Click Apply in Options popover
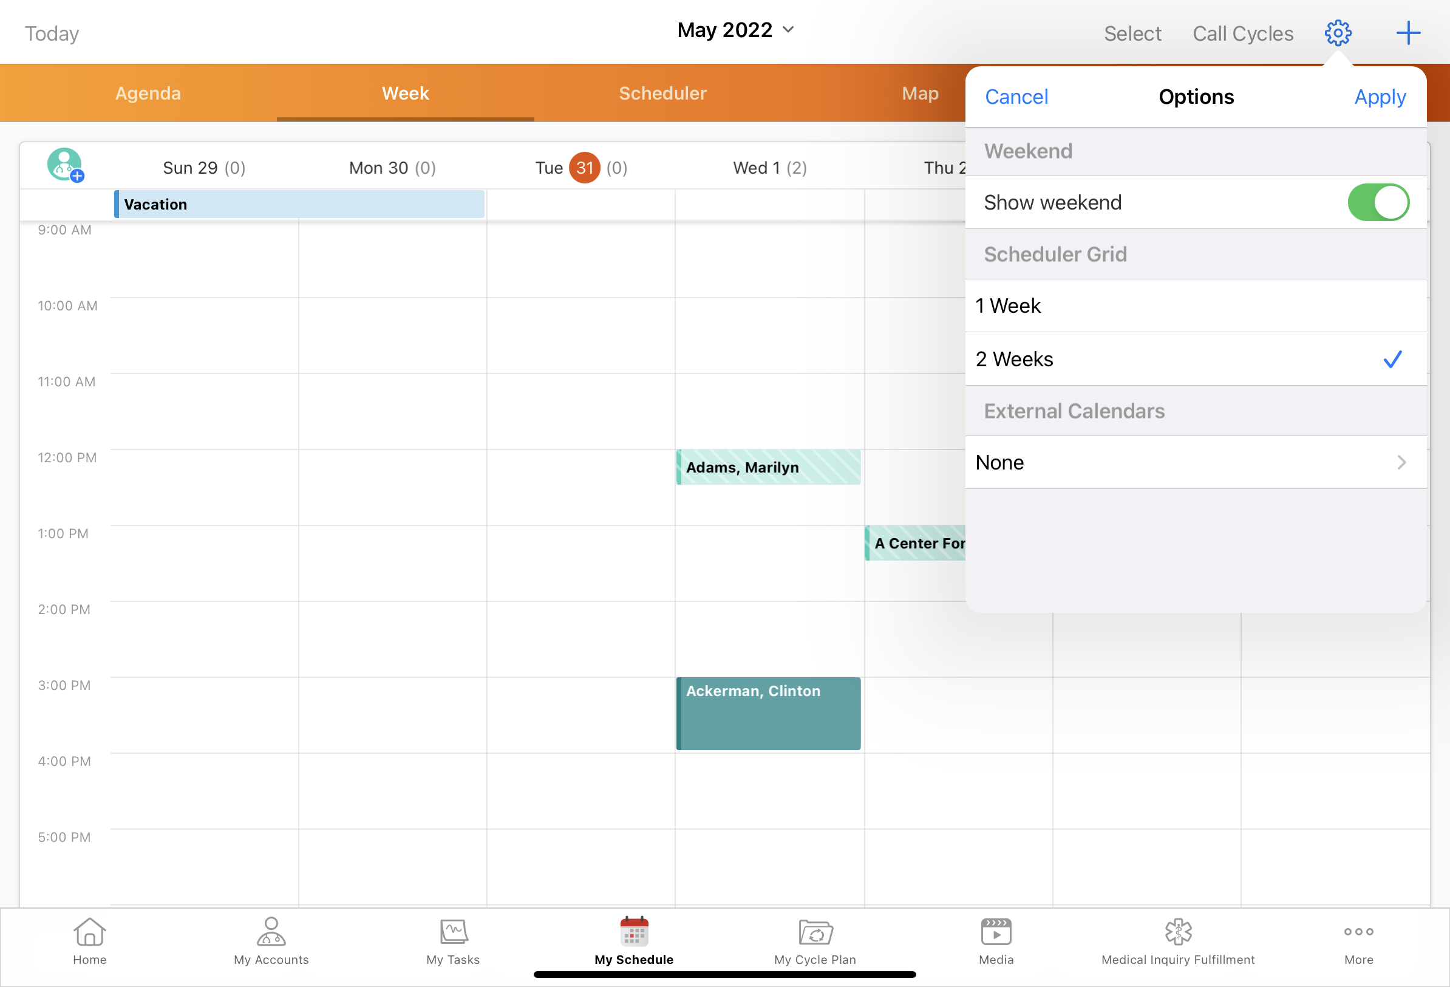This screenshot has width=1450, height=987. pyautogui.click(x=1380, y=97)
